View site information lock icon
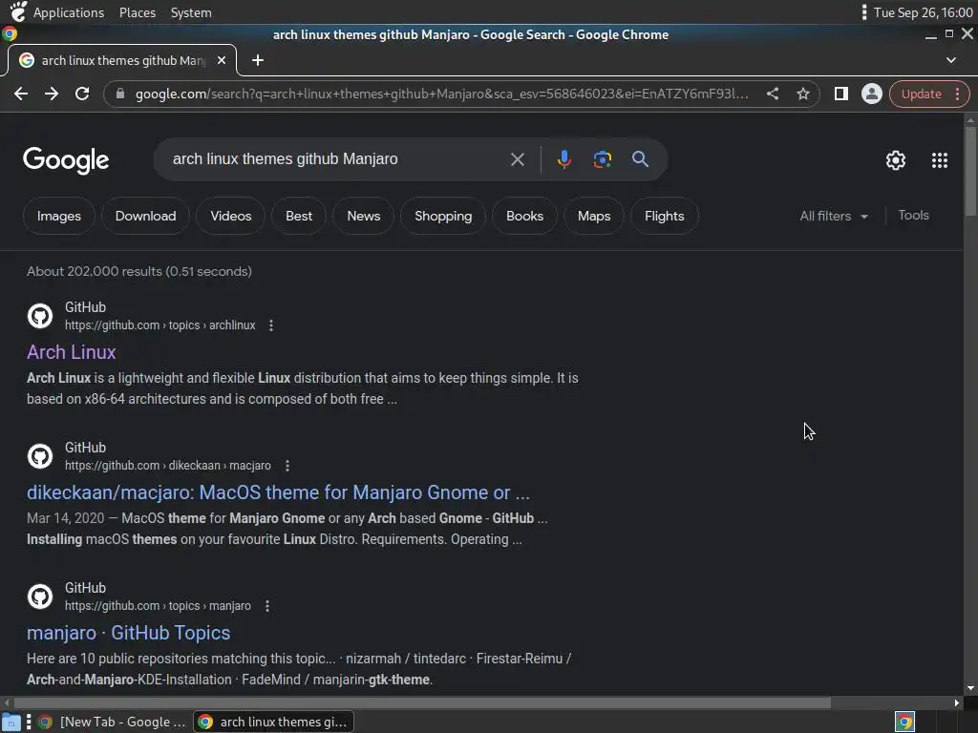This screenshot has width=978, height=733. pyautogui.click(x=120, y=94)
